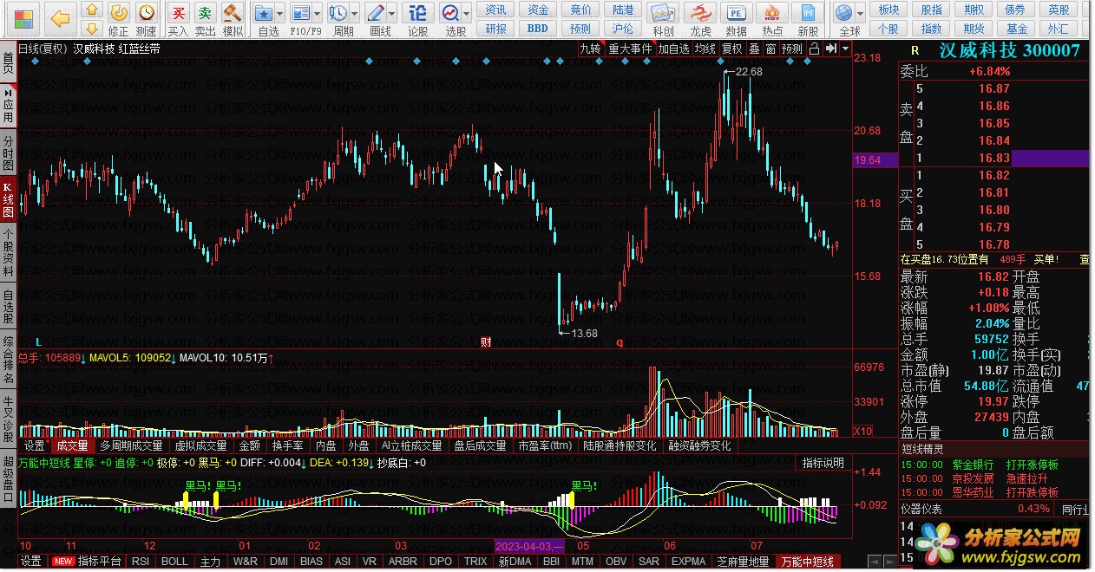The width and height of the screenshot is (1095, 572).
Task: Open the 测速 speed test clock icon
Action: pos(147,19)
